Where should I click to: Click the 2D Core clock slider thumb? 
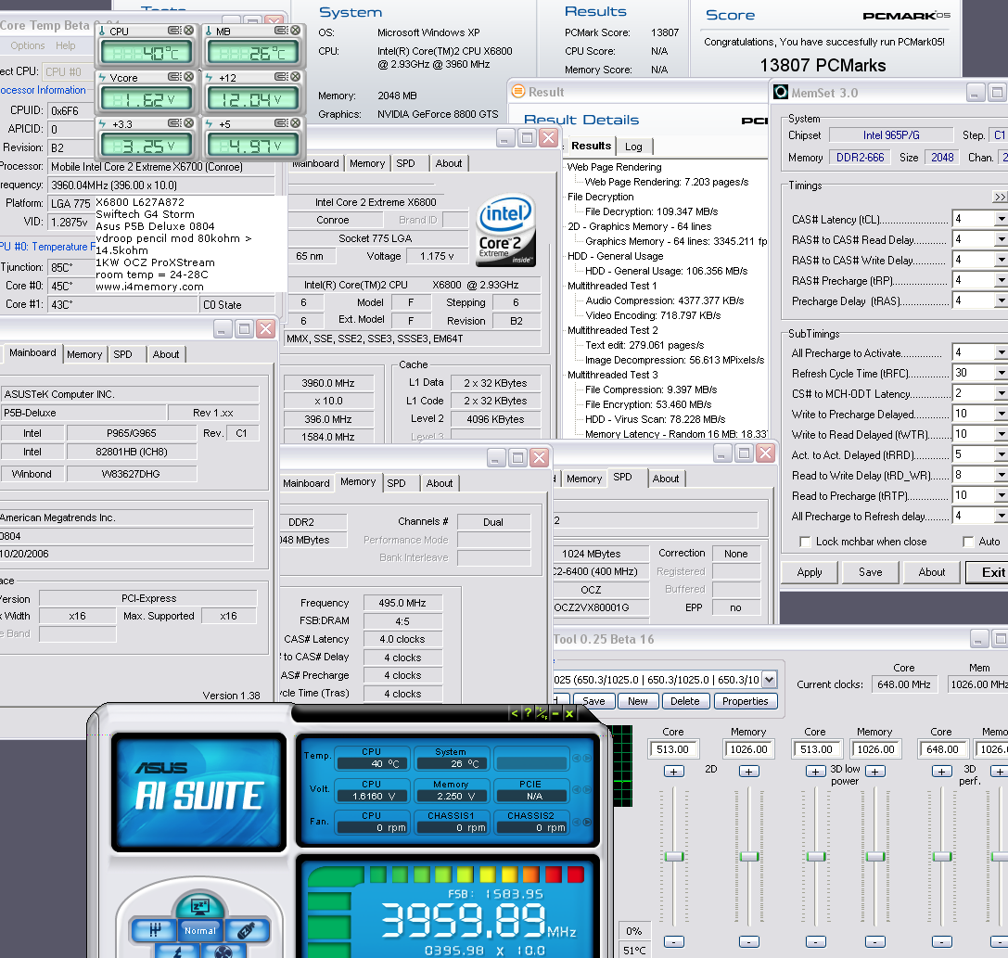(x=674, y=856)
